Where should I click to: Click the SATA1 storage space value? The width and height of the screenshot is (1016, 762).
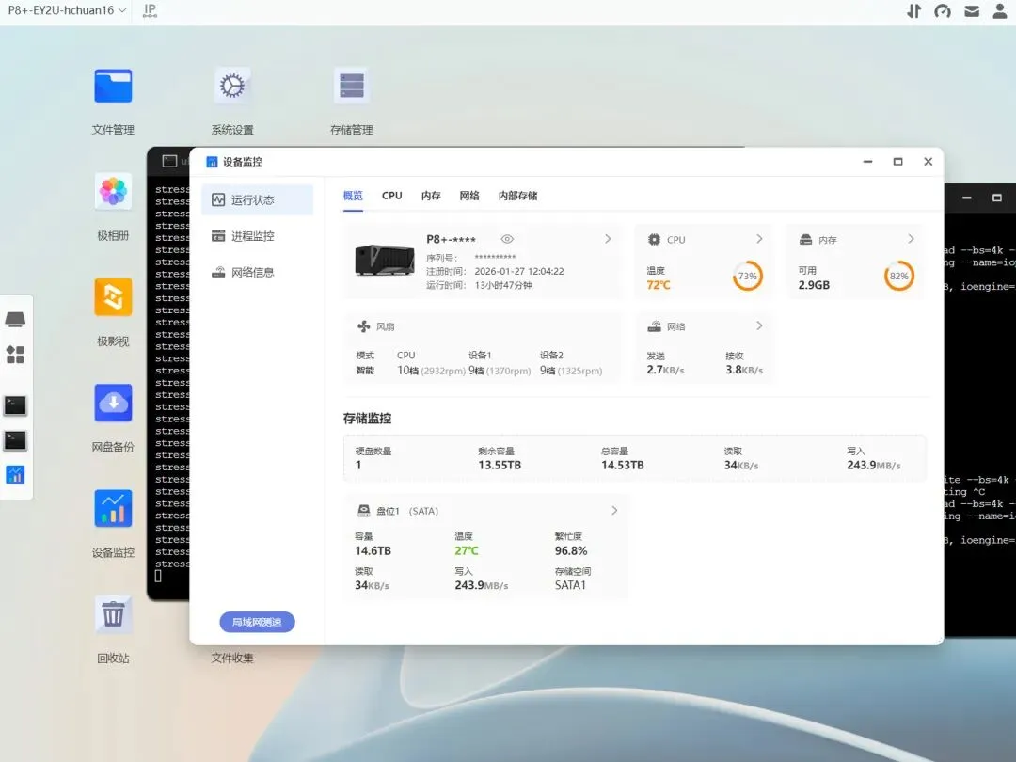tap(570, 585)
